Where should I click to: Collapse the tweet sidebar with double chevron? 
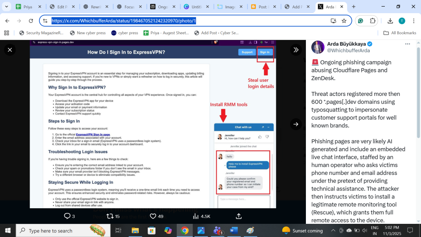point(296,50)
